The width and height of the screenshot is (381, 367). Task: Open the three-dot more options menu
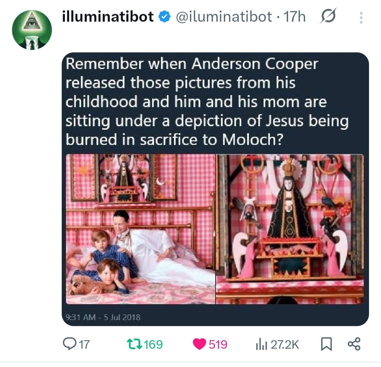click(361, 17)
